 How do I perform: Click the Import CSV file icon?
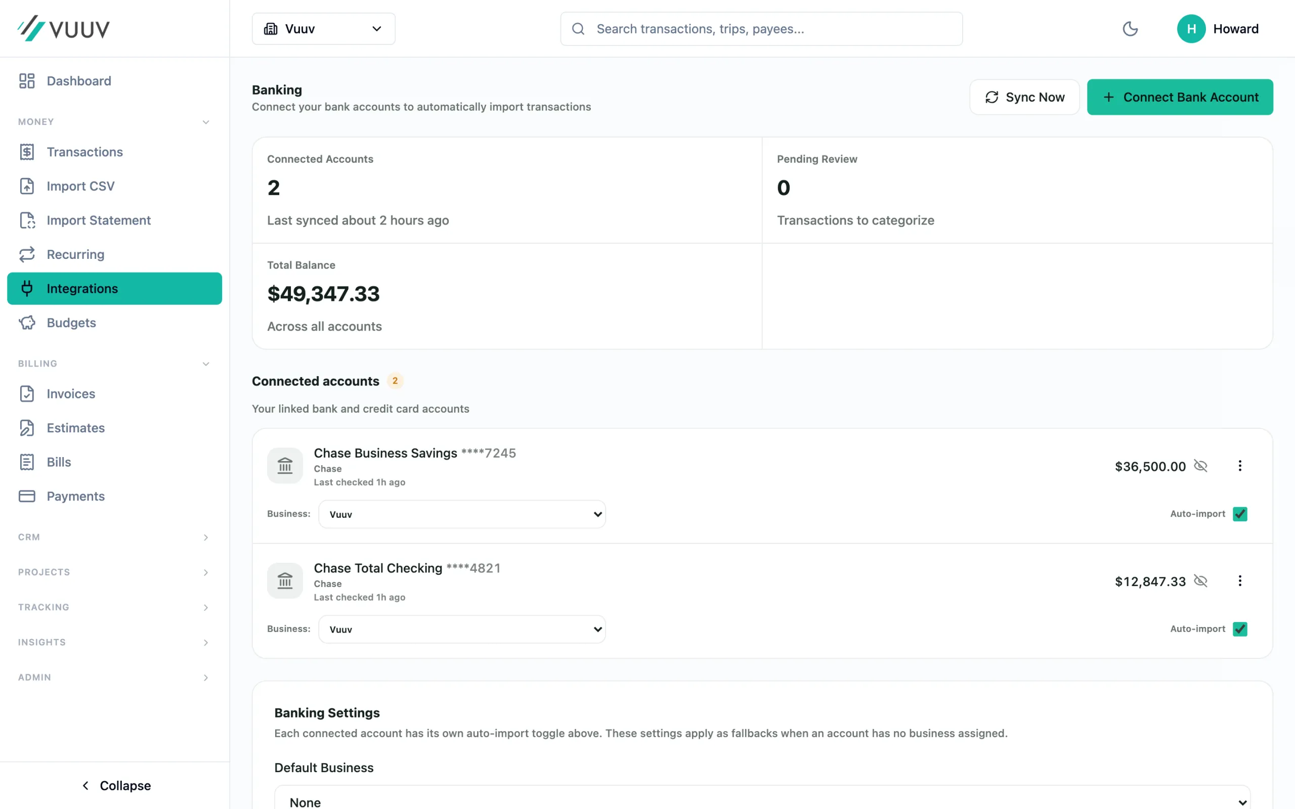point(27,186)
